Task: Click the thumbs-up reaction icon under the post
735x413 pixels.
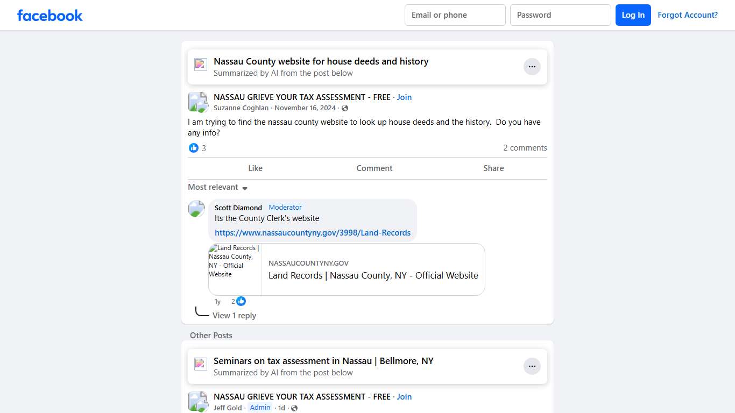Action: (x=194, y=148)
